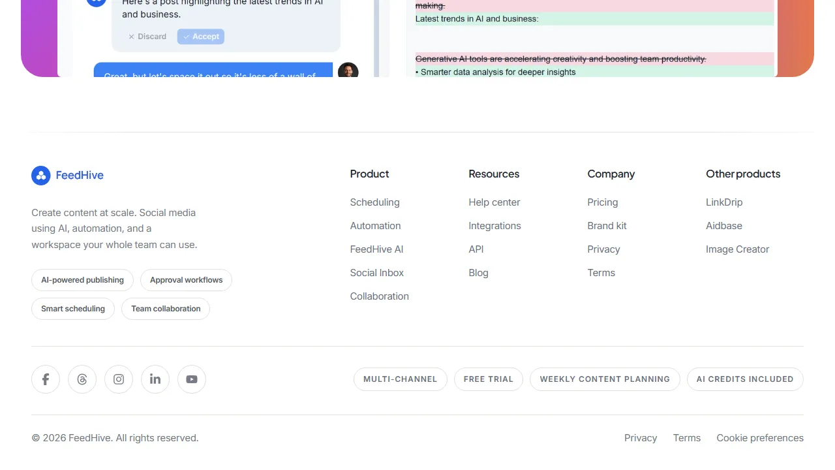Open the Collaboration link
Image resolution: width=835 pixels, height=470 pixels.
[x=380, y=296]
